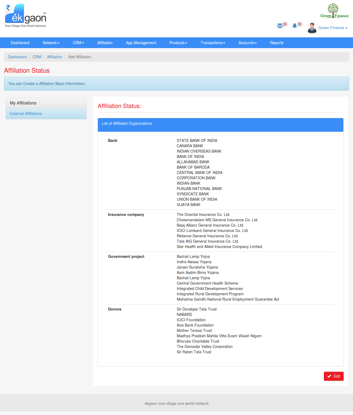353x415 pixels.
Task: Go to Dashboard breadcrumb link
Action: tap(17, 57)
